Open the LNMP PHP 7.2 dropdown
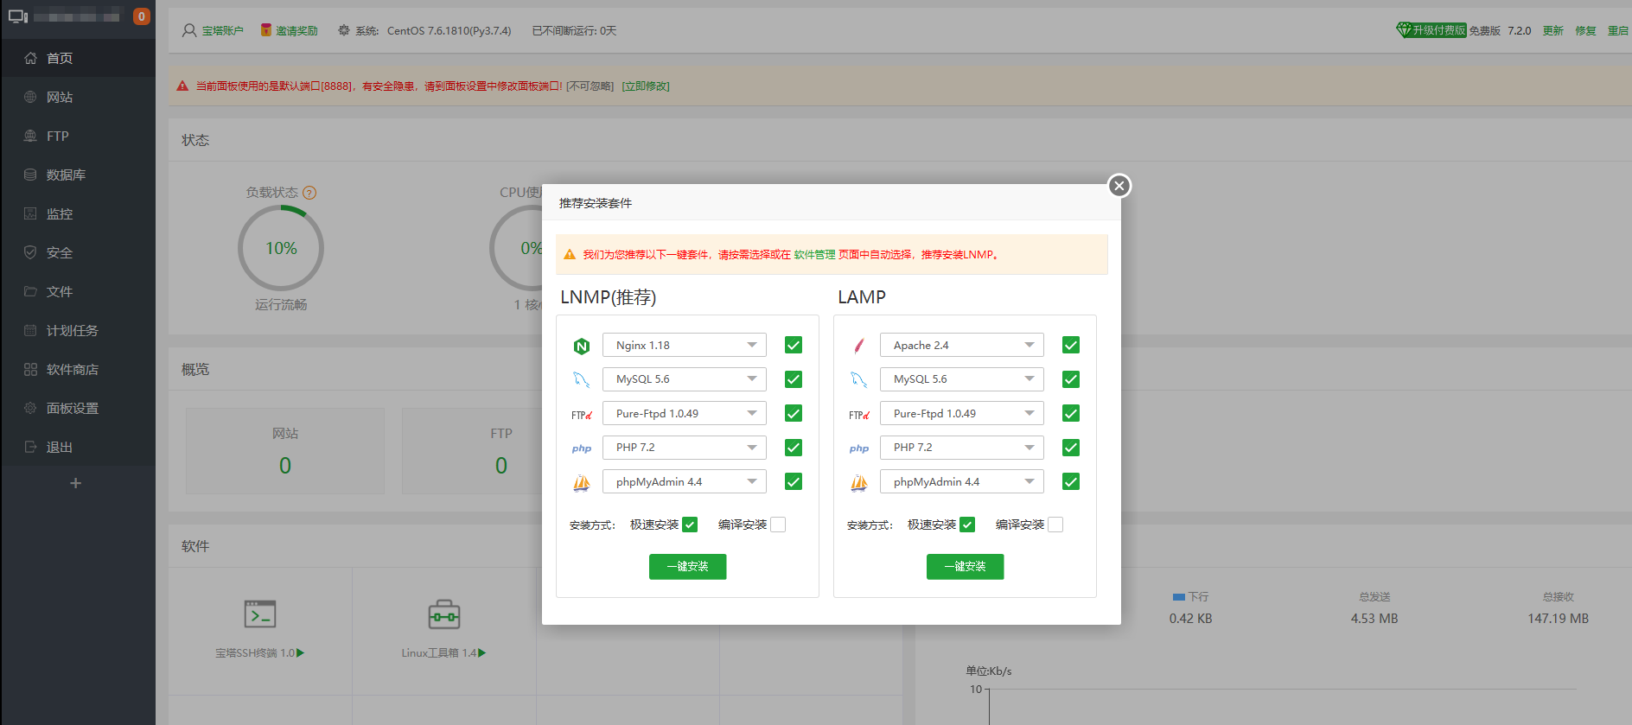1632x725 pixels. click(x=685, y=448)
